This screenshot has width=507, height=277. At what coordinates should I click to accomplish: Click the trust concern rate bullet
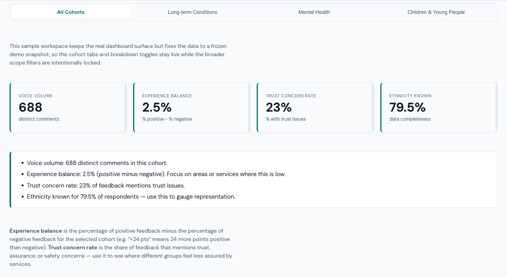(106, 185)
